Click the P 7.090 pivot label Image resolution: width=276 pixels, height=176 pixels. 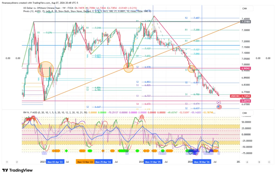click(x=192, y=54)
